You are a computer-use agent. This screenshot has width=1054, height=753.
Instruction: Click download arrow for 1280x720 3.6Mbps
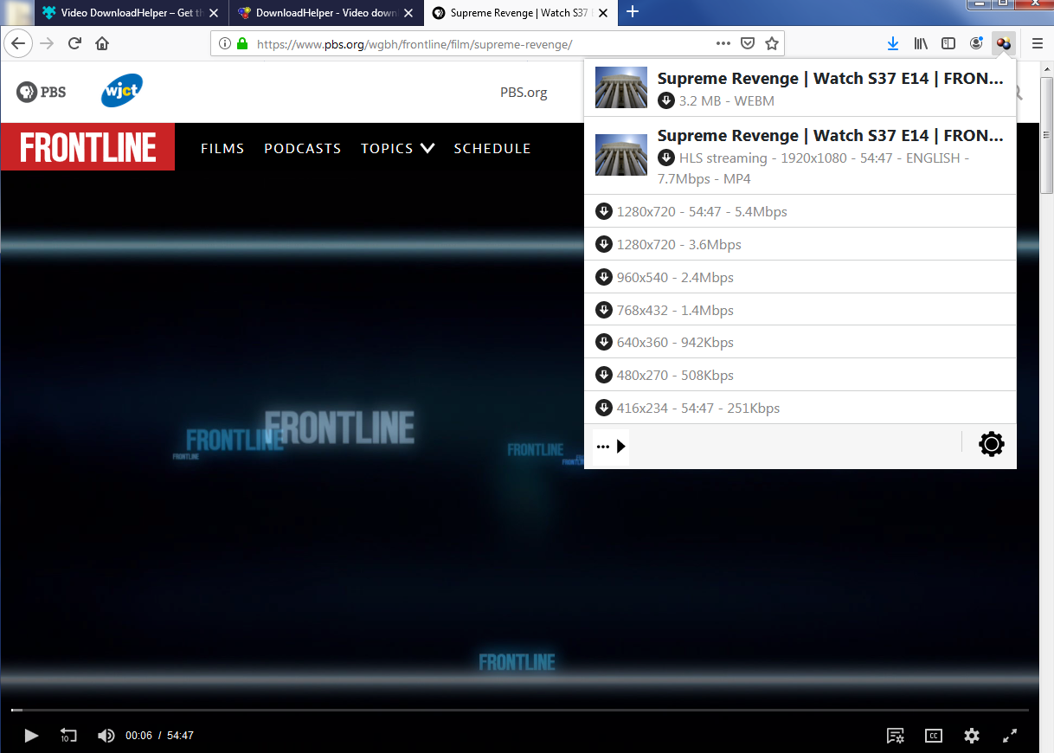604,244
